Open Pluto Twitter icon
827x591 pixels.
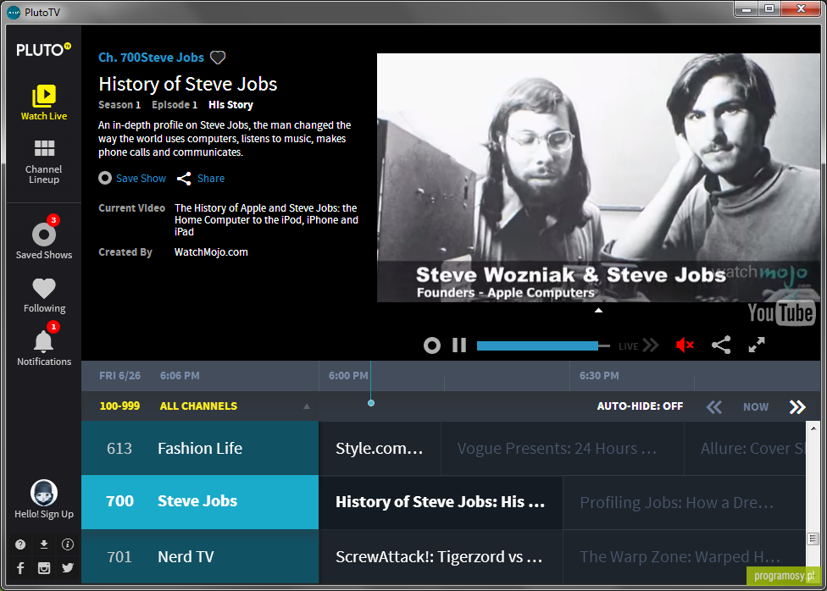pos(68,568)
